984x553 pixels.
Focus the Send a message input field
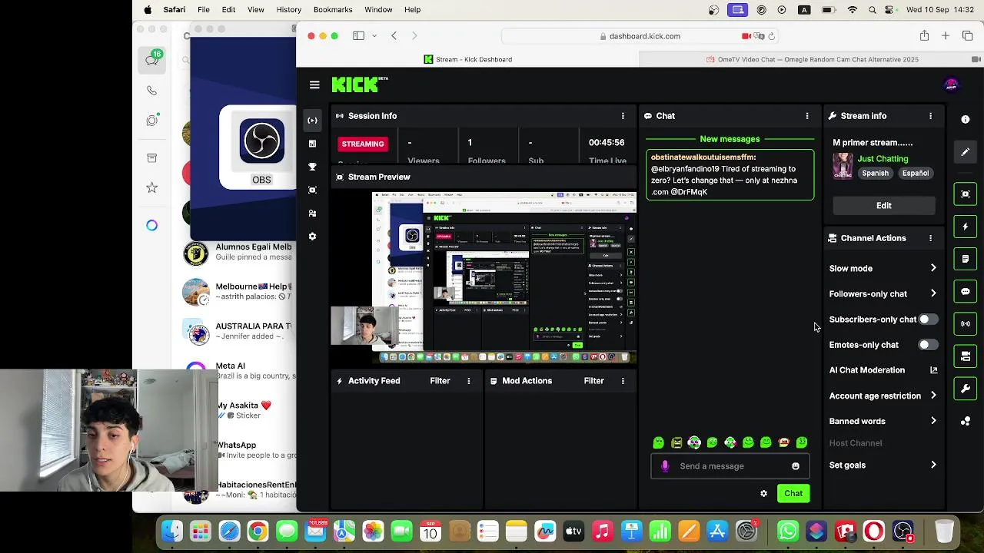[730, 466]
